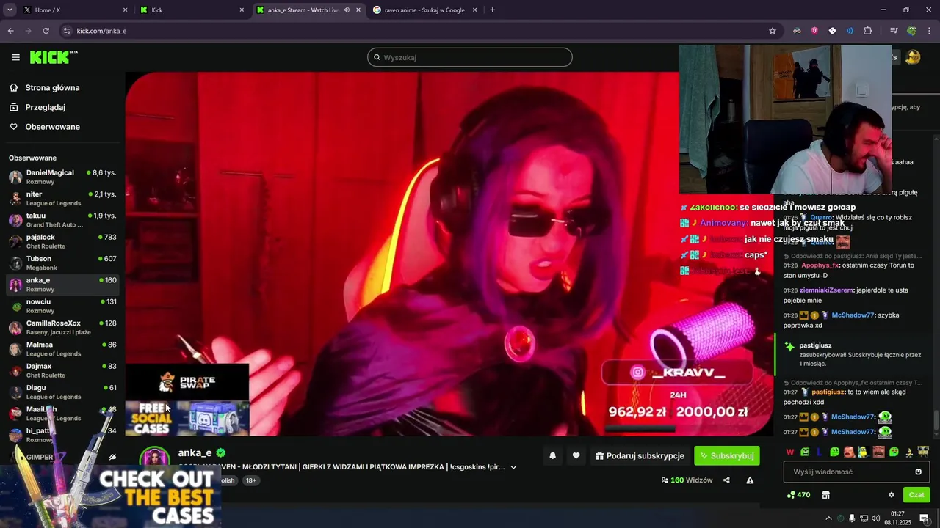
Task: View site information icon in address bar
Action: point(67,31)
